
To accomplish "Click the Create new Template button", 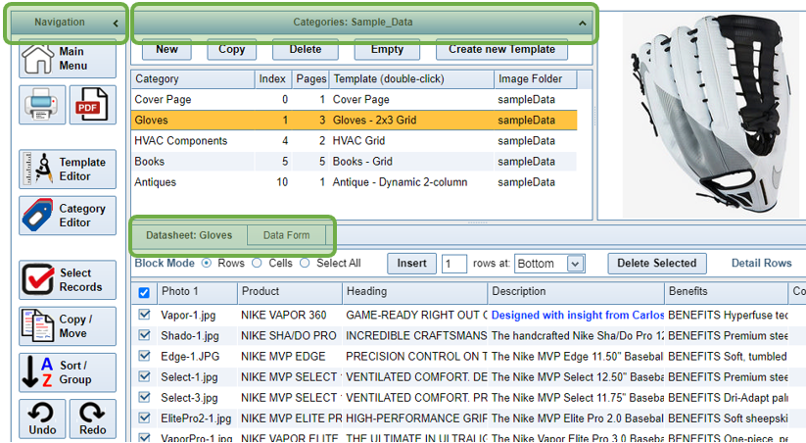I will coord(501,49).
